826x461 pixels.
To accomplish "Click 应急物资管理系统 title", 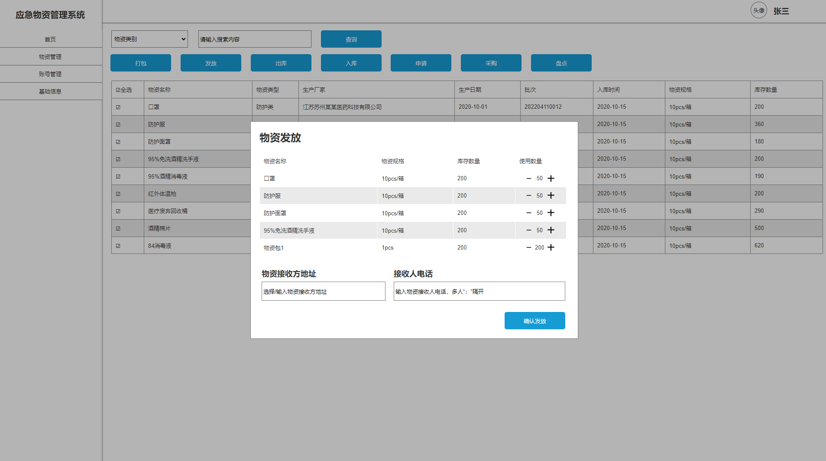I will [50, 15].
